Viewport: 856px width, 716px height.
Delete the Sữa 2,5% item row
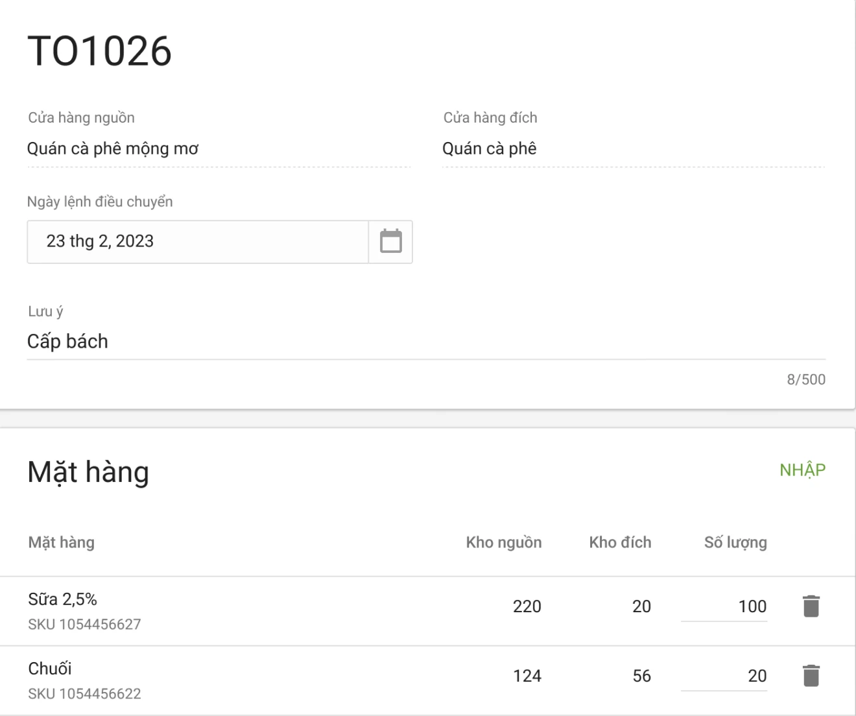coord(811,606)
